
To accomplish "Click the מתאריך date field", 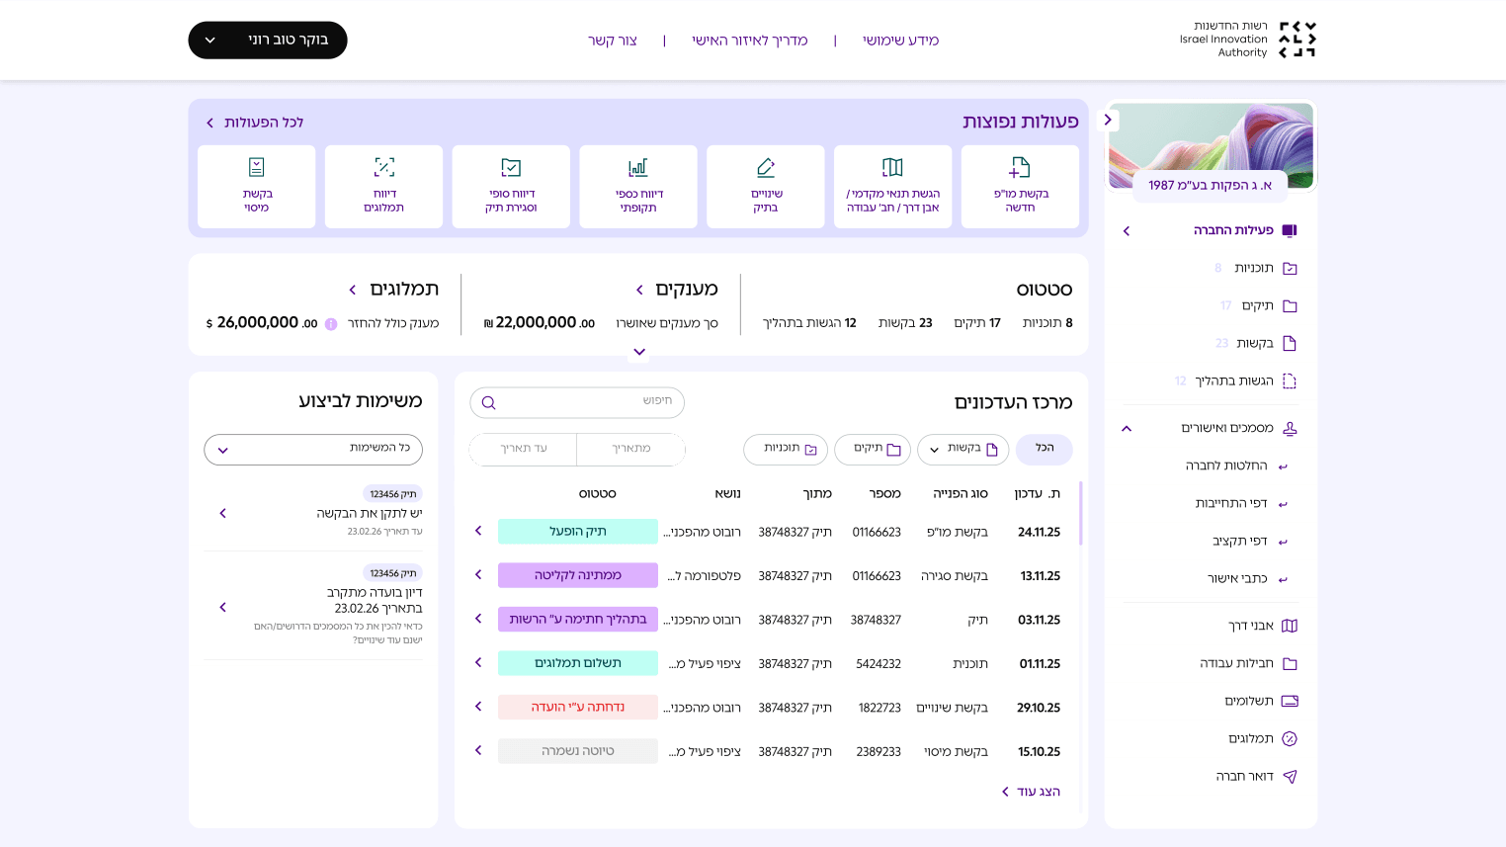I will tap(630, 450).
